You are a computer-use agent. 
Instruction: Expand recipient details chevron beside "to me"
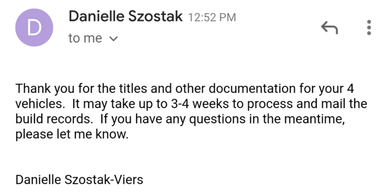pos(113,39)
